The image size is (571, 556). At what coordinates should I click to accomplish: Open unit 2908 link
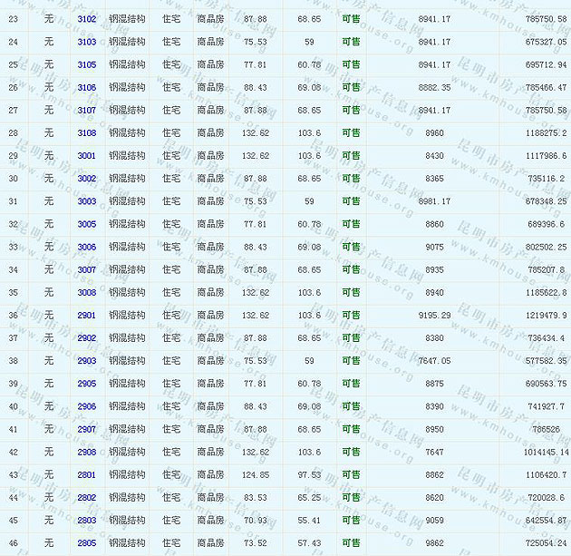pyautogui.click(x=87, y=452)
